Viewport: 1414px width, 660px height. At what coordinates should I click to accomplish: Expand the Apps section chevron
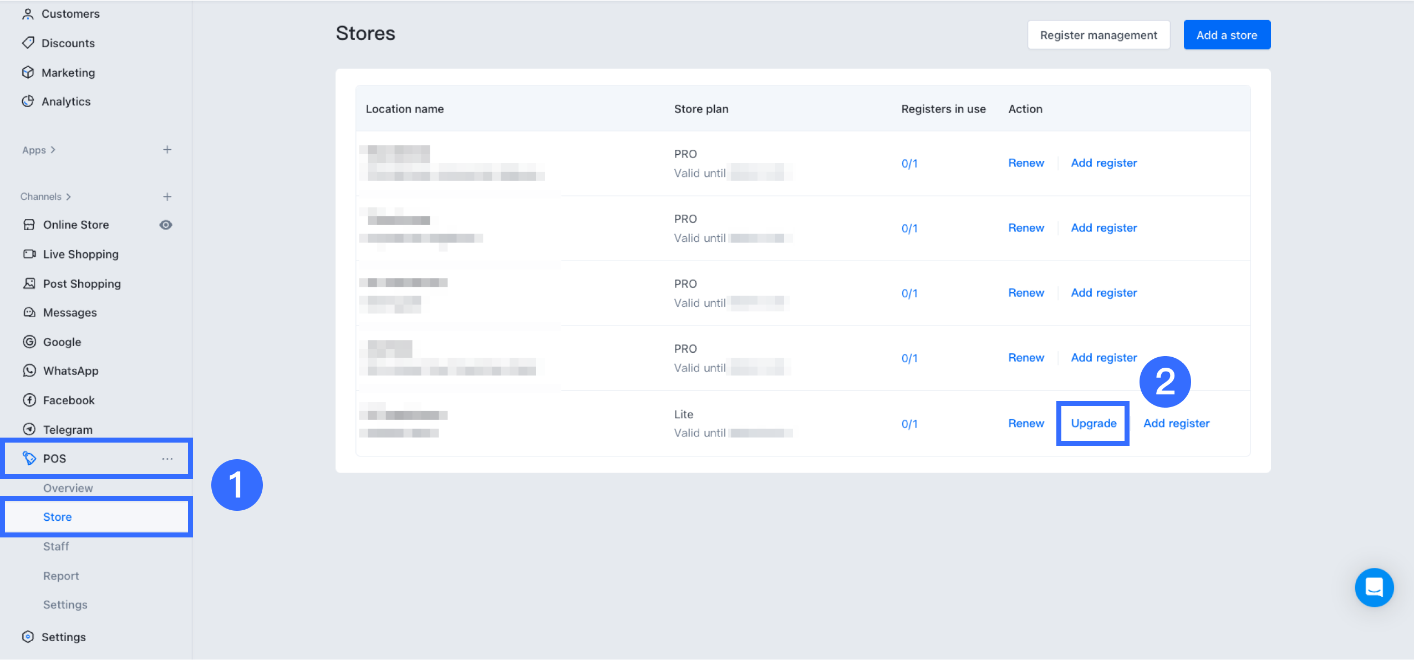(x=53, y=150)
